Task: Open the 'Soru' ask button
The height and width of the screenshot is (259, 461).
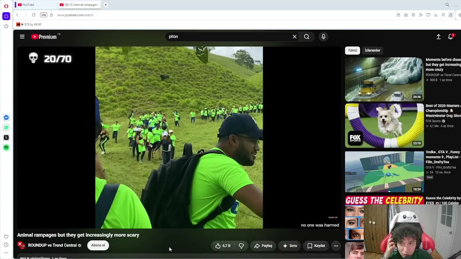Action: coord(290,246)
